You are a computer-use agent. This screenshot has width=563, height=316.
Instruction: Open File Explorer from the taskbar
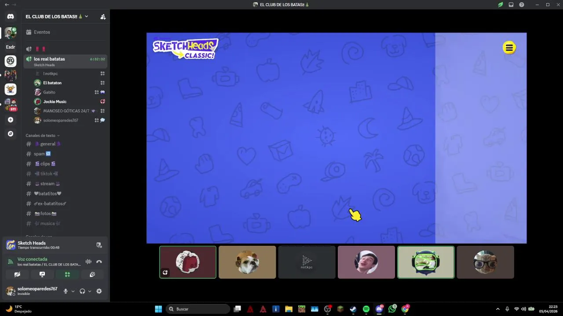[x=289, y=309]
